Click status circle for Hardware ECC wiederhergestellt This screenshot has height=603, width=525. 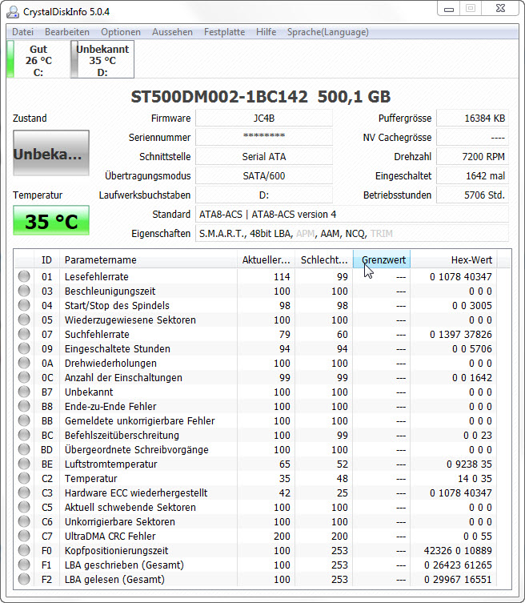tap(24, 492)
